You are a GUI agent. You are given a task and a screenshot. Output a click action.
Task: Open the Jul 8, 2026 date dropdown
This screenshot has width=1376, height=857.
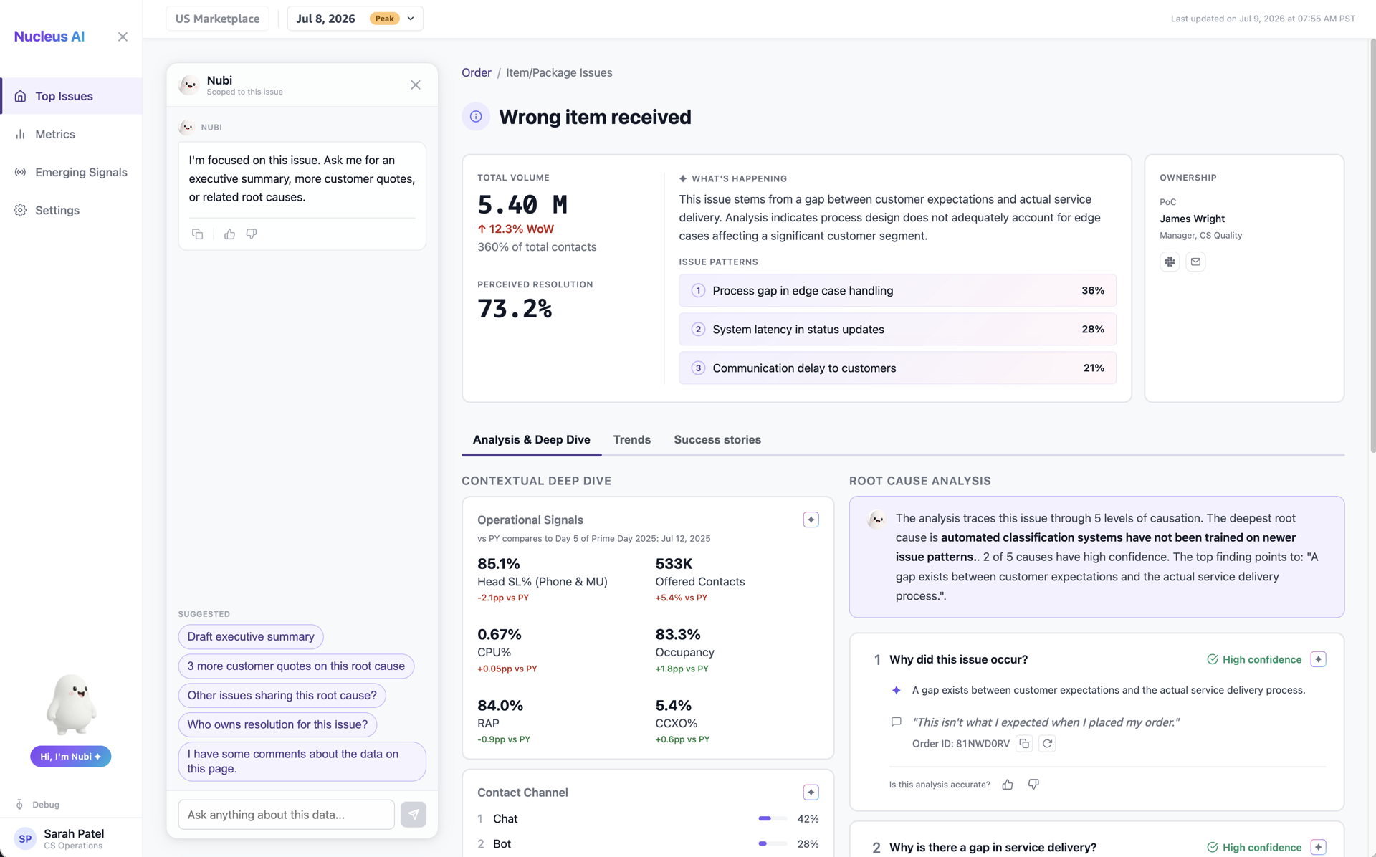(355, 19)
